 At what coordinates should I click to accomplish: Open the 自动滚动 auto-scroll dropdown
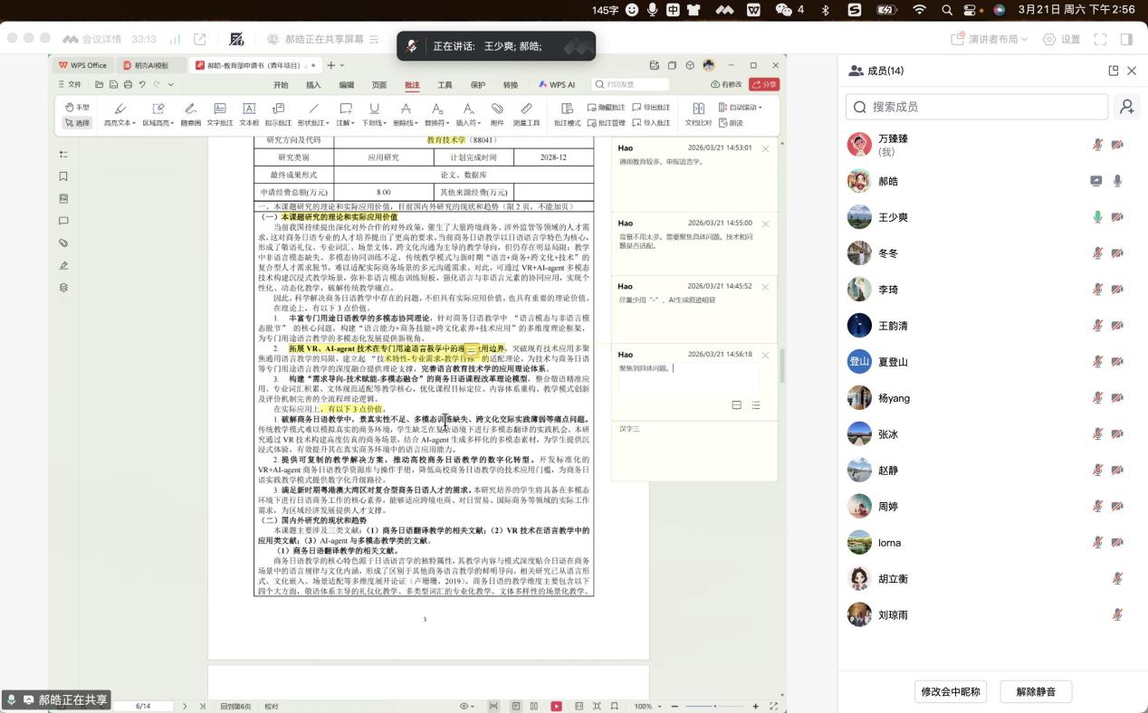point(740,107)
